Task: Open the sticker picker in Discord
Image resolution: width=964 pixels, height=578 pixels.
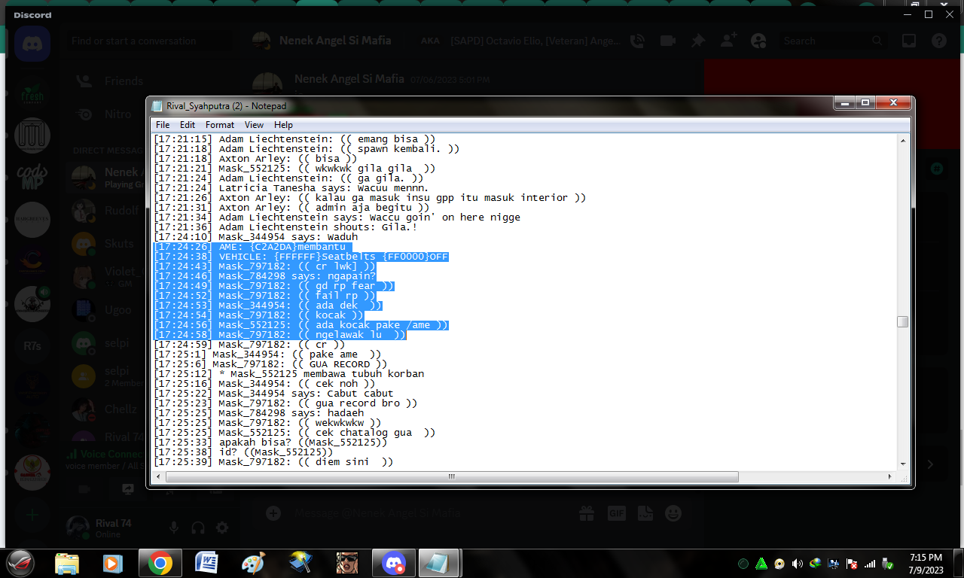Action: coord(645,513)
